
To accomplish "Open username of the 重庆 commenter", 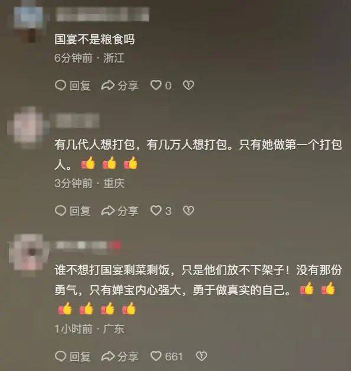I will pos(77,121).
